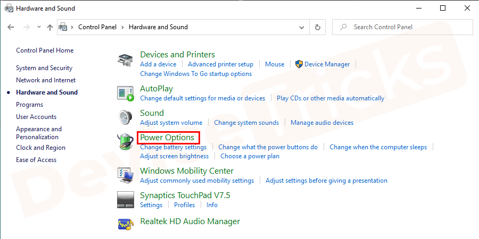Click the Search Control Panel field
Image resolution: width=479 pixels, height=239 pixels.
(x=402, y=27)
